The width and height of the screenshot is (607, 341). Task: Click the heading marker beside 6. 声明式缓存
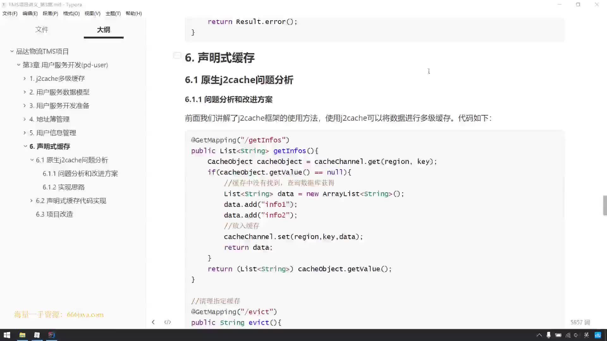[x=177, y=56]
